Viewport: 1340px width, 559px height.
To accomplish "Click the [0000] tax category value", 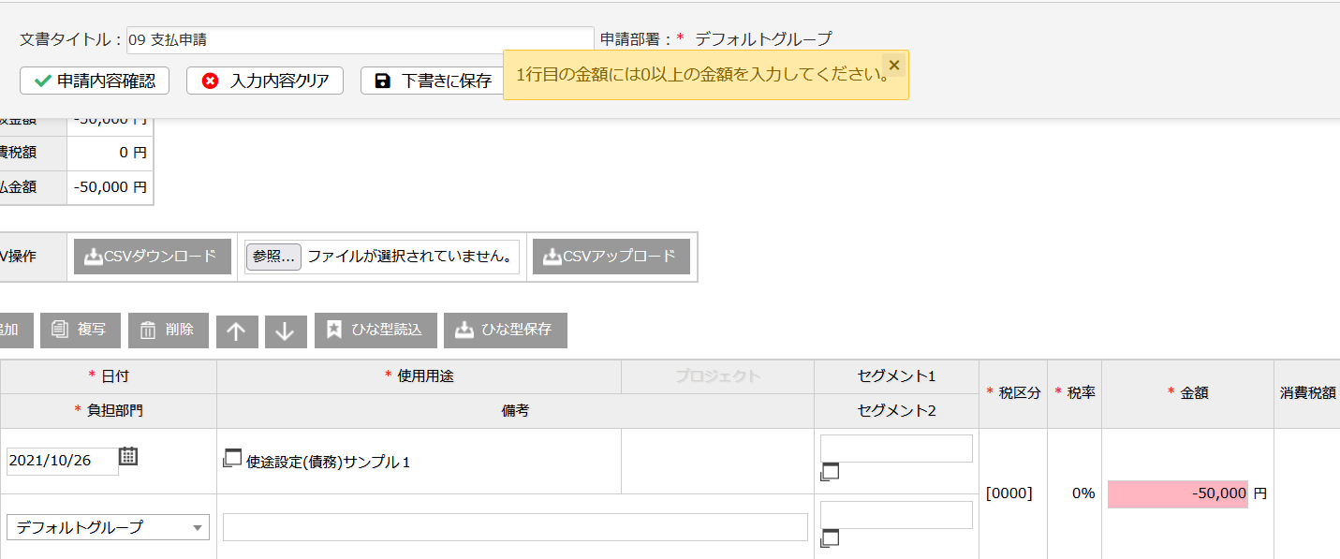I will tap(1009, 493).
